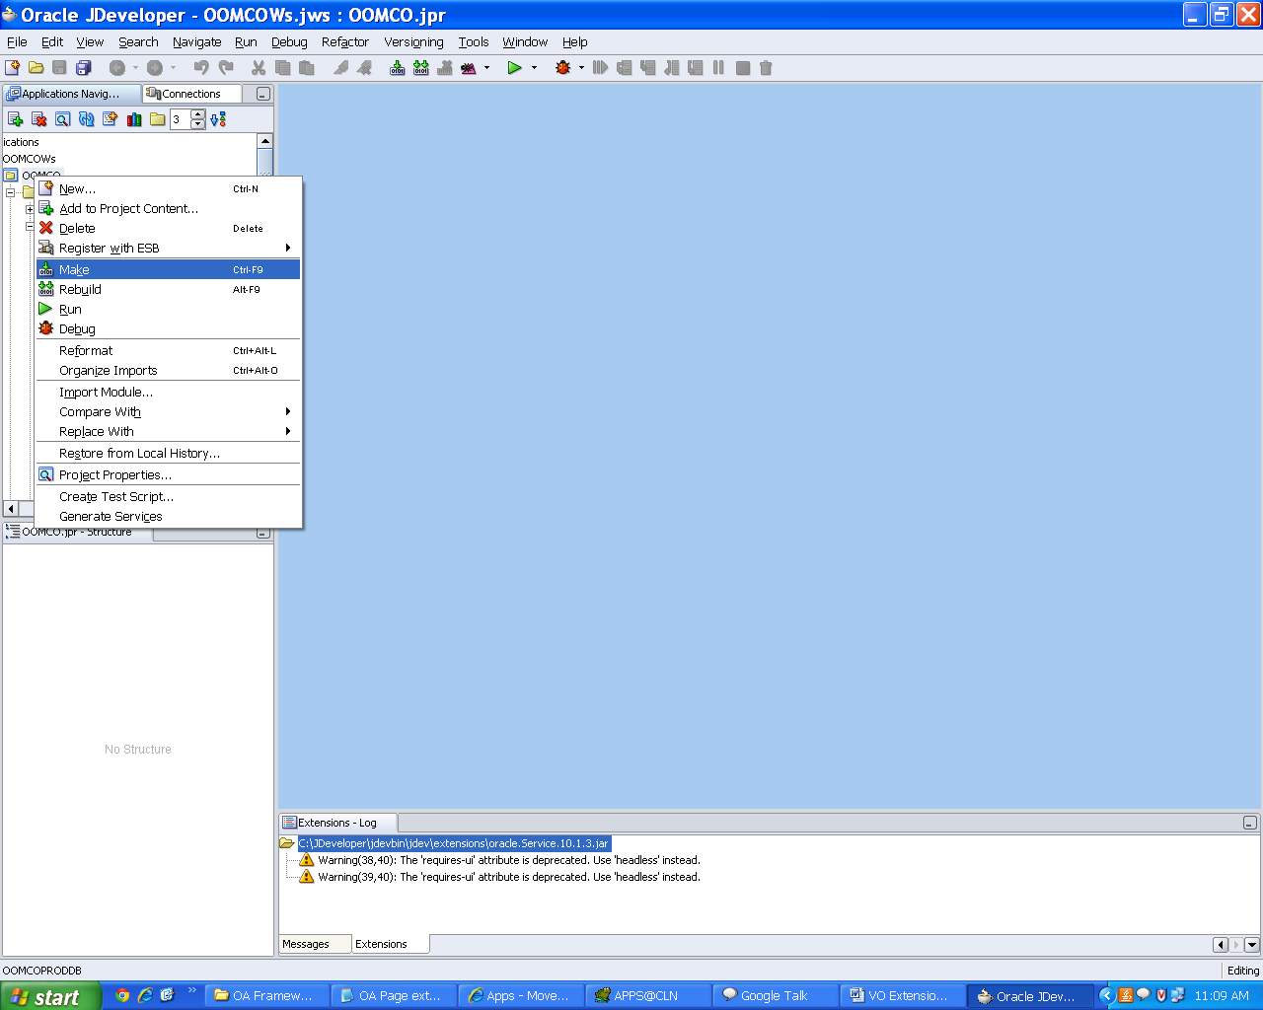1263x1010 pixels.
Task: Switch to APPS@CLN taskbar window
Action: (648, 996)
